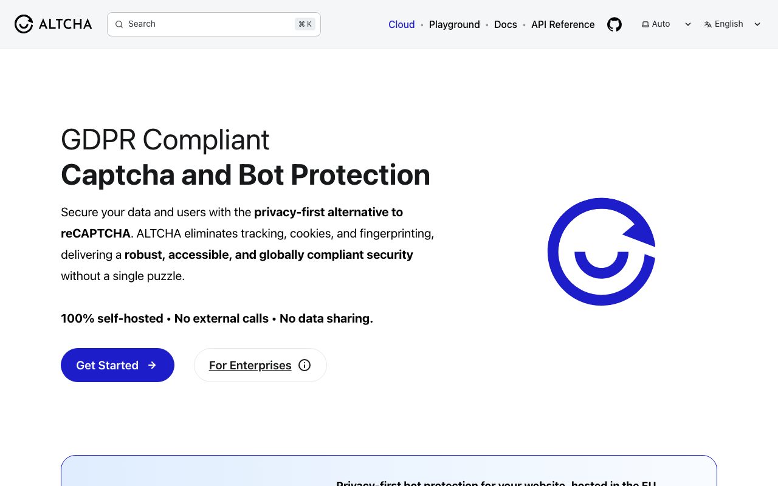778x486 pixels.
Task: Open the English language dropdown
Action: point(732,24)
